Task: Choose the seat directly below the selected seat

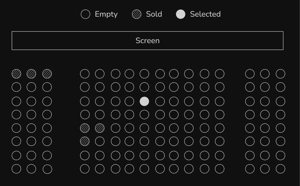Action: [x=144, y=115]
